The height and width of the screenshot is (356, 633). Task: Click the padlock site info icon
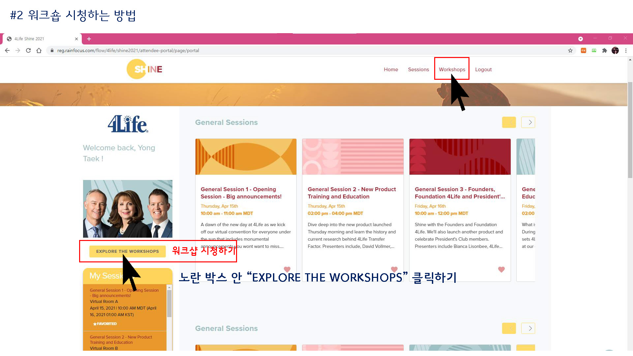tap(52, 50)
